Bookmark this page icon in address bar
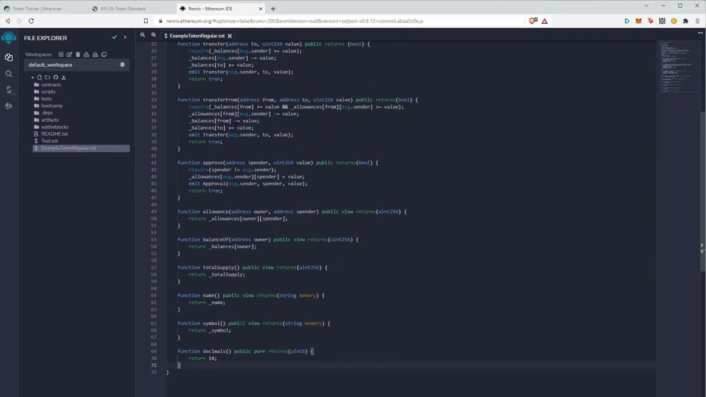 pyautogui.click(x=146, y=21)
